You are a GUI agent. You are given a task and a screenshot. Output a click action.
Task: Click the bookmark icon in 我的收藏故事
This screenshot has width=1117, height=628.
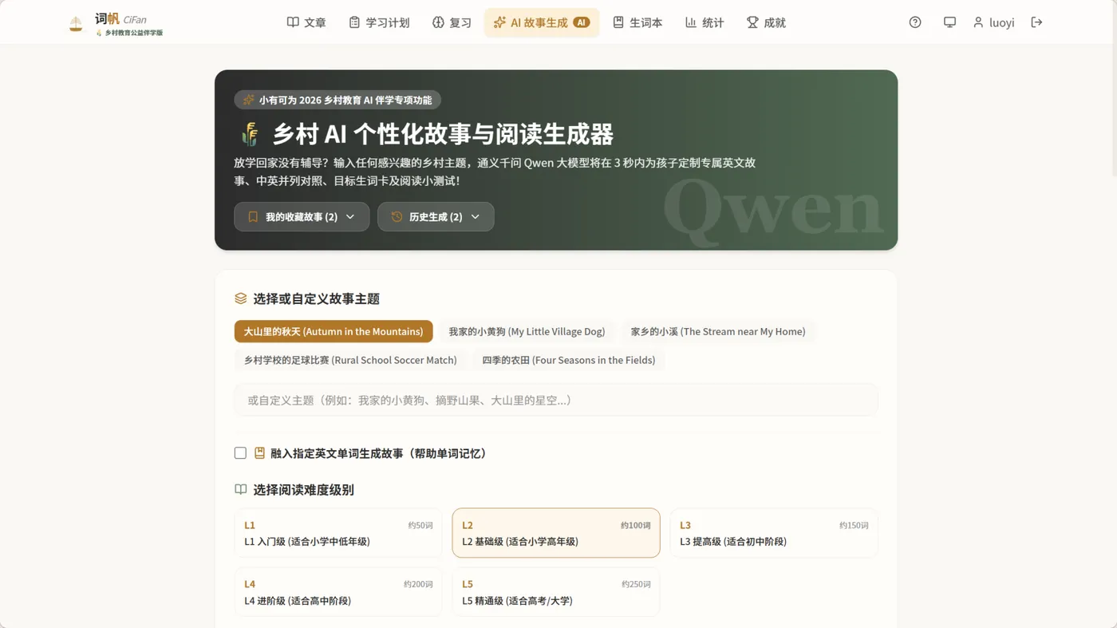point(253,217)
